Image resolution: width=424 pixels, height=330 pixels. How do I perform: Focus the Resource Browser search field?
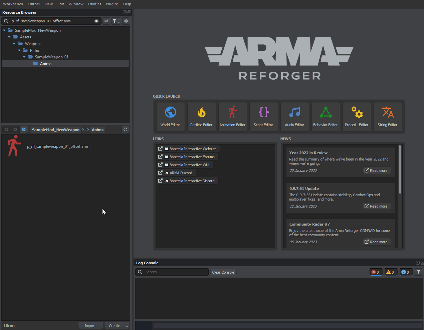pyautogui.click(x=52, y=21)
